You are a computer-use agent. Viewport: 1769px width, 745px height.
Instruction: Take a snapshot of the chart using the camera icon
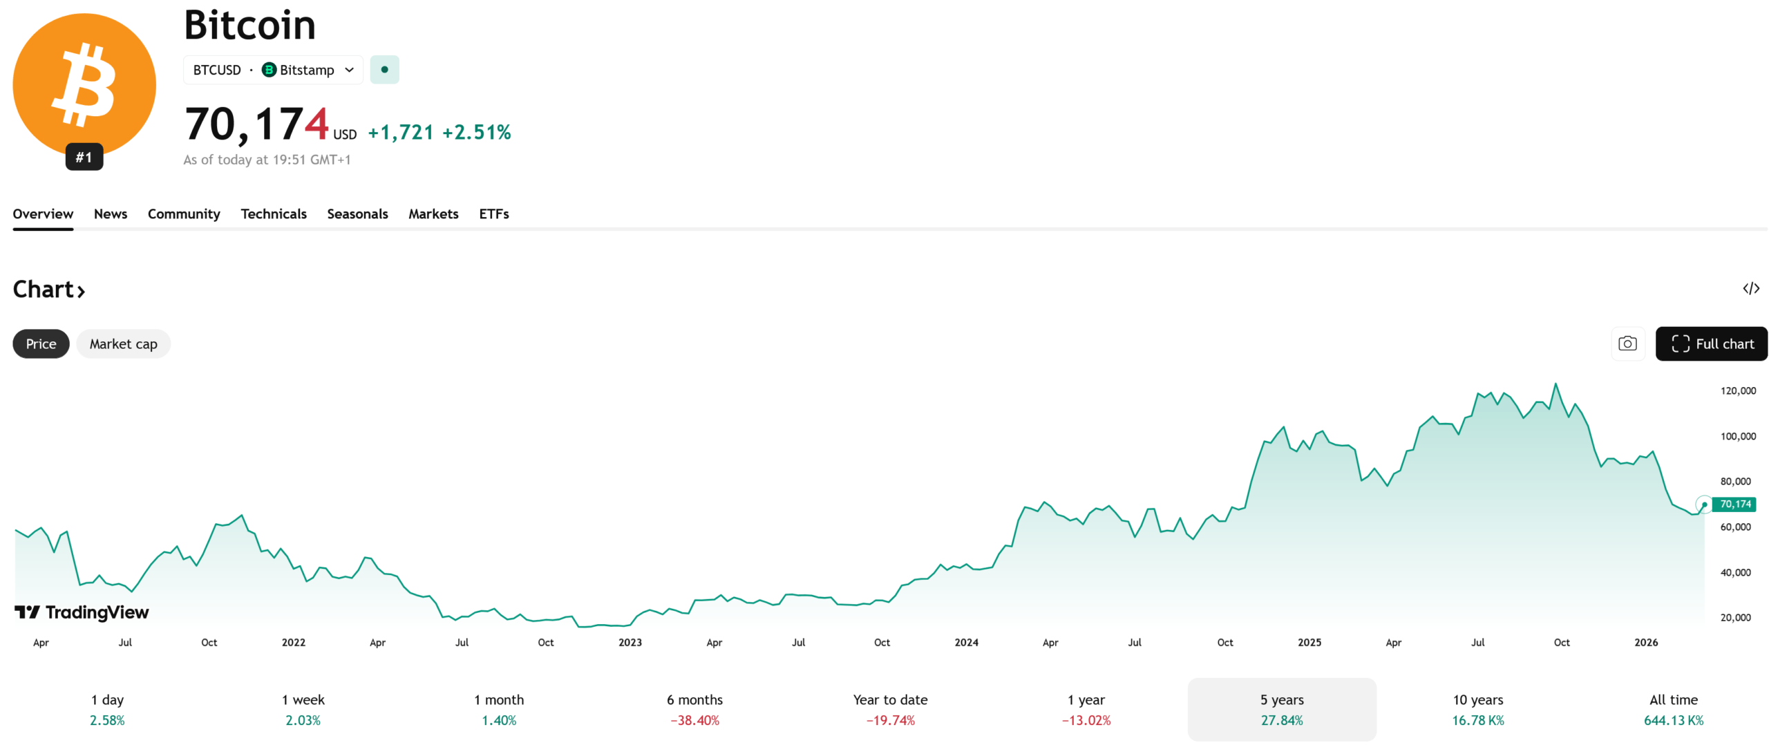pyautogui.click(x=1627, y=343)
